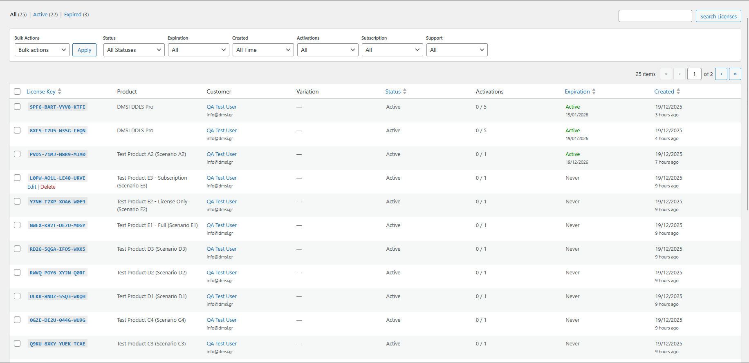Open license key SPF6-BART-VYV8-KTFI
This screenshot has height=363, width=749.
[58, 107]
